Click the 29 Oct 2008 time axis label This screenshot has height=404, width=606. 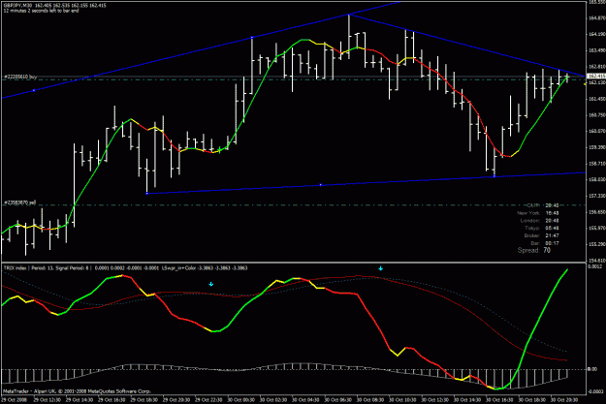(14, 400)
